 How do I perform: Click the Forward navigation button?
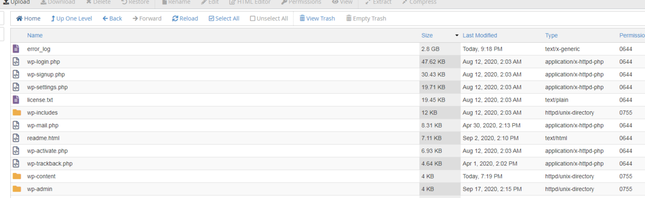147,19
